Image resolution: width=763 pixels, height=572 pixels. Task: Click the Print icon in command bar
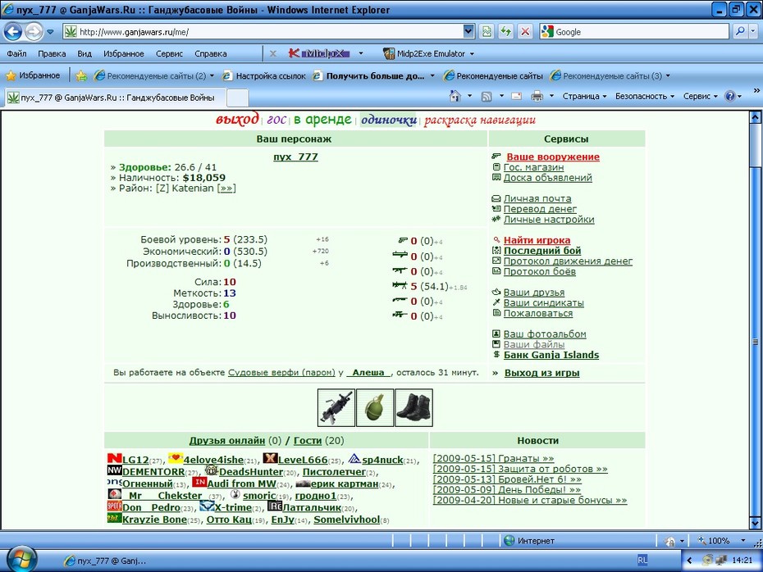click(x=537, y=96)
